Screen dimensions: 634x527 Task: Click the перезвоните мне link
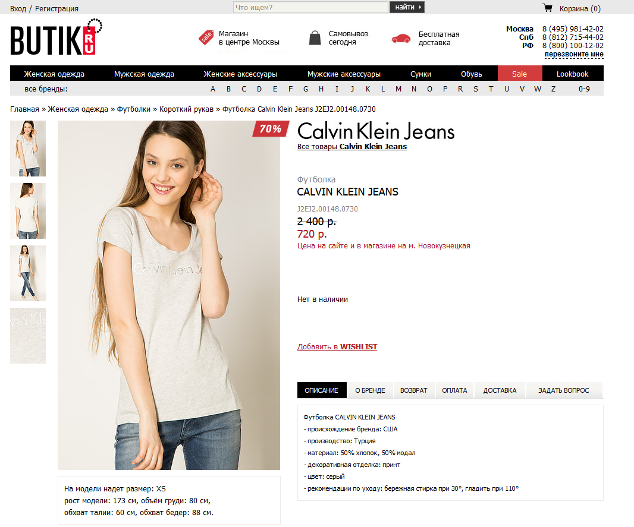tap(574, 54)
